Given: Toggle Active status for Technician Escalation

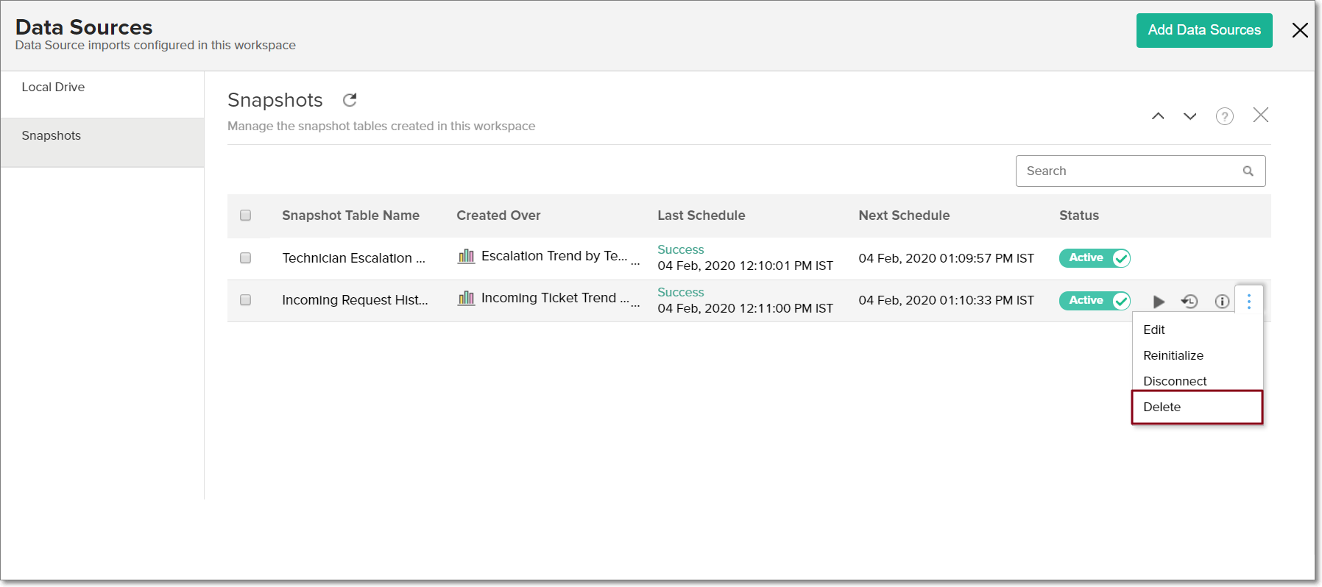Looking at the screenshot, I should click(1095, 258).
